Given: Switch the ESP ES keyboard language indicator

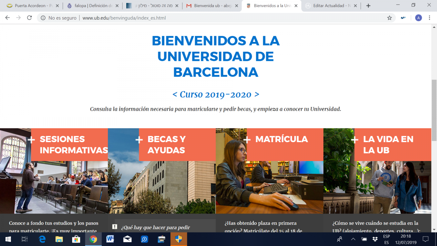Looking at the screenshot, I should pos(386,239).
